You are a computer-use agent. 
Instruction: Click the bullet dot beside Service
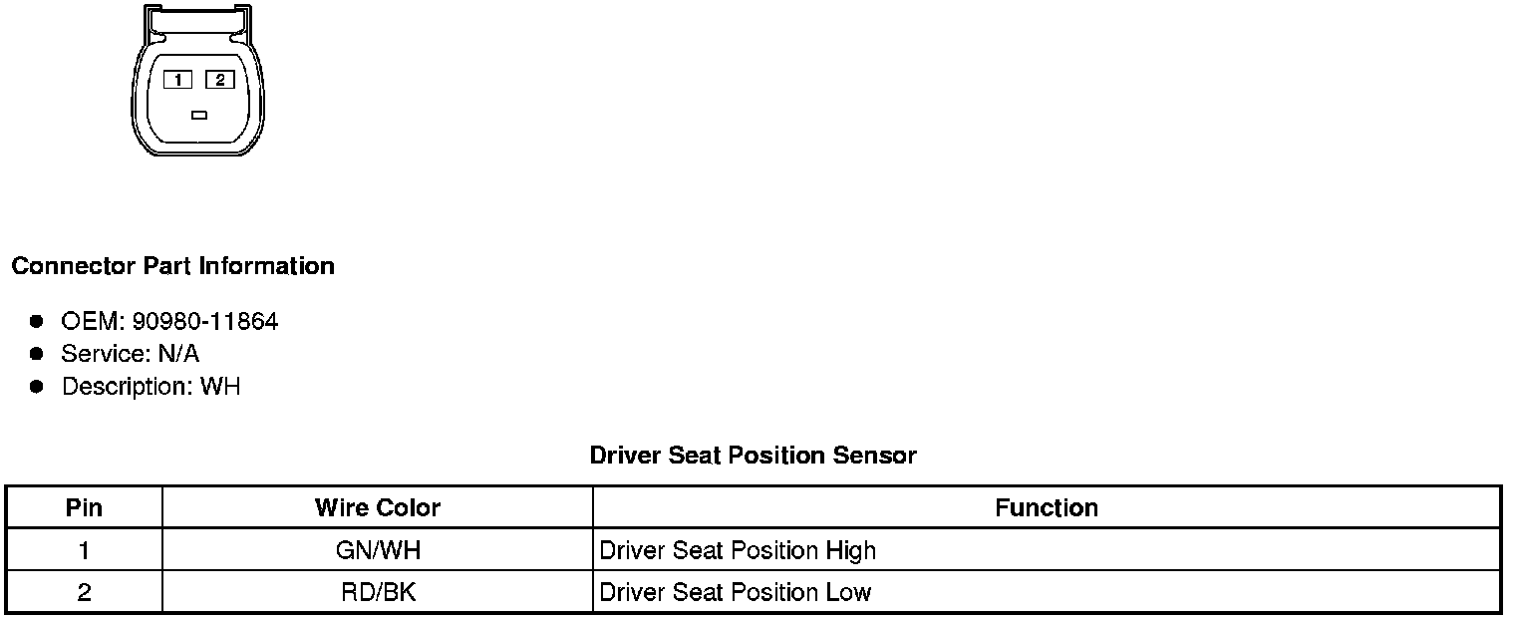pos(37,354)
